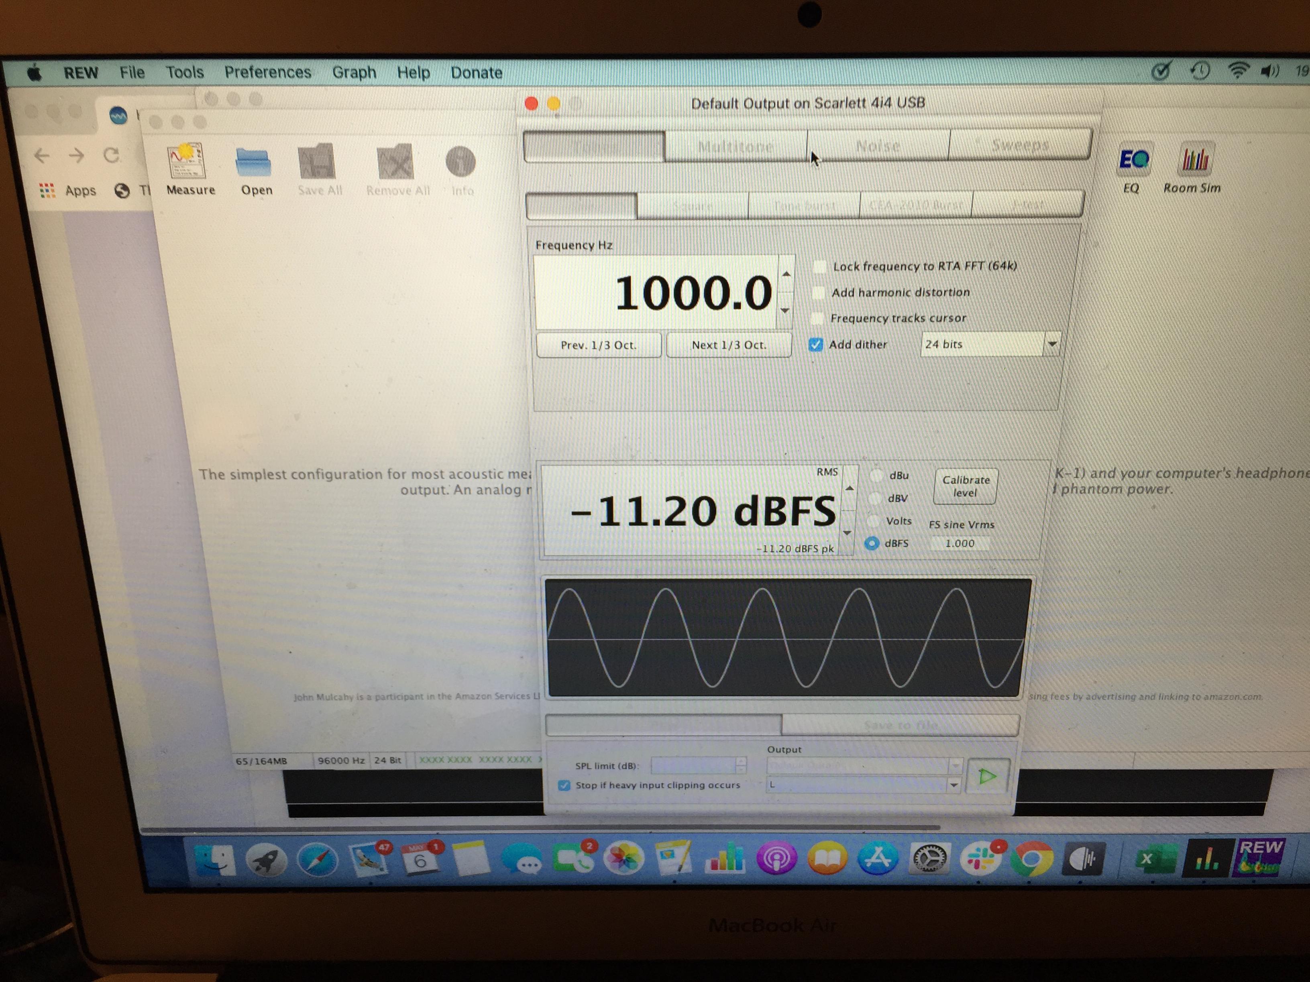Raise dBFS level with up arrow
The image size is (1310, 982).
coord(850,488)
